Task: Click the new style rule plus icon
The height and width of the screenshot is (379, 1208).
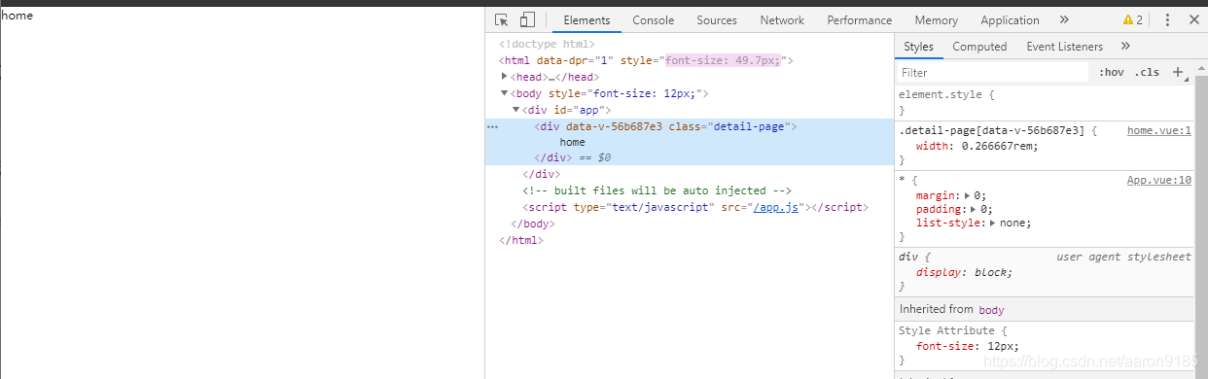Action: (1178, 72)
